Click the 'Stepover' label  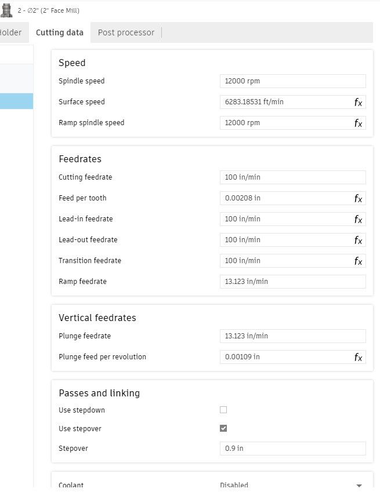coord(73,449)
